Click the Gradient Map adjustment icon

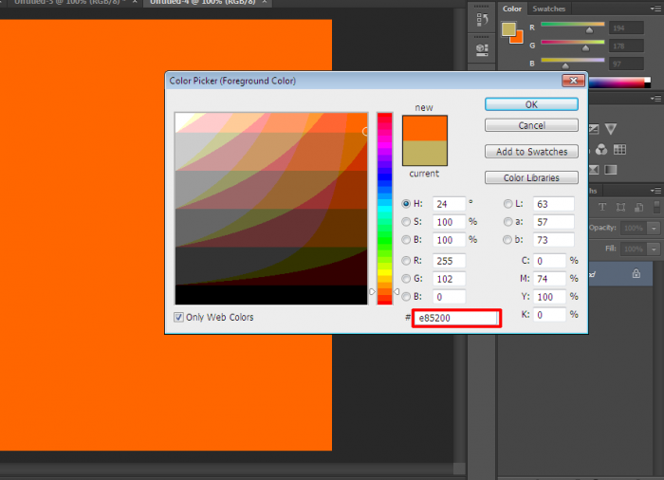611,170
